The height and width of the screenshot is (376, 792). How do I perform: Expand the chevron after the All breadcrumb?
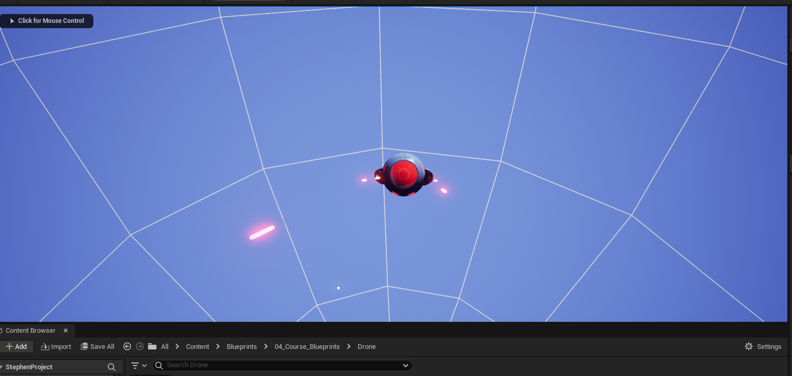click(177, 347)
